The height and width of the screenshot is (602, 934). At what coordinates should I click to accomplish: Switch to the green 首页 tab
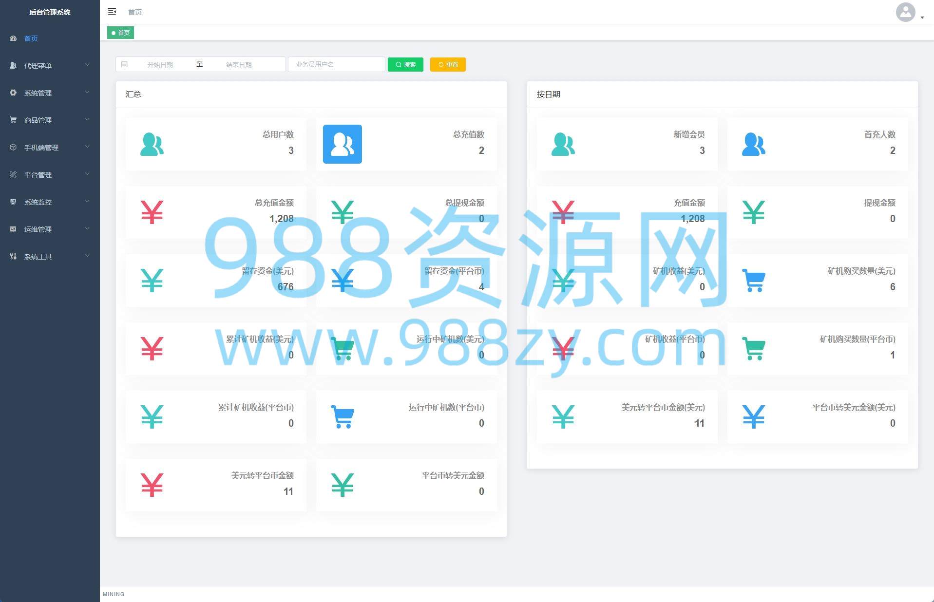point(121,33)
